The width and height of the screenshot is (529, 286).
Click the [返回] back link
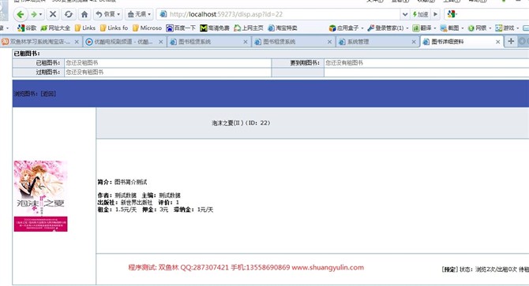point(48,94)
